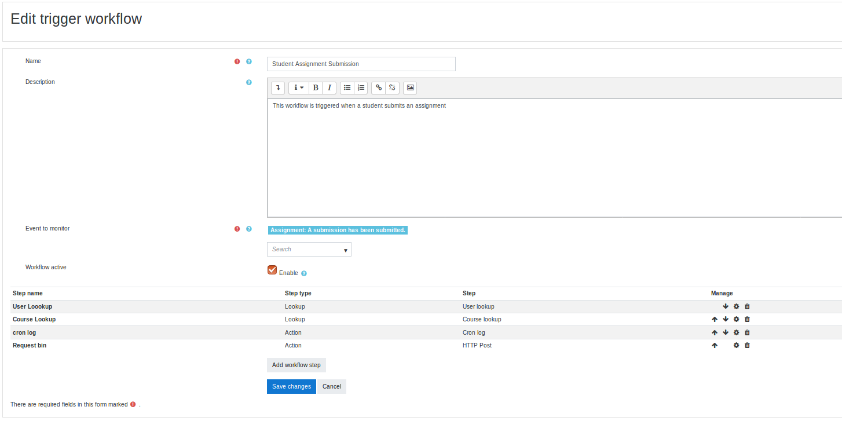Insert an unordered bullet list
The image size is (842, 432).
pos(347,87)
